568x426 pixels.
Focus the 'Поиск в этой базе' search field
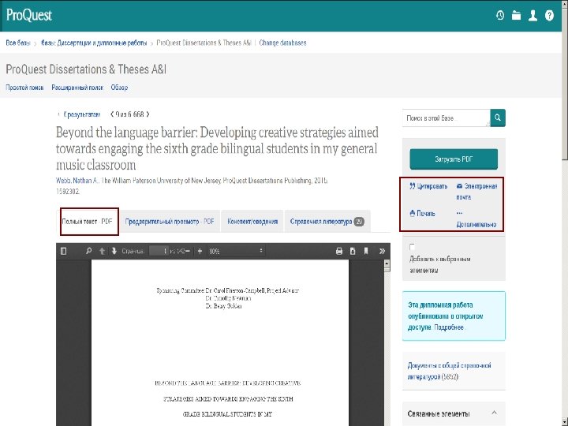(447, 118)
